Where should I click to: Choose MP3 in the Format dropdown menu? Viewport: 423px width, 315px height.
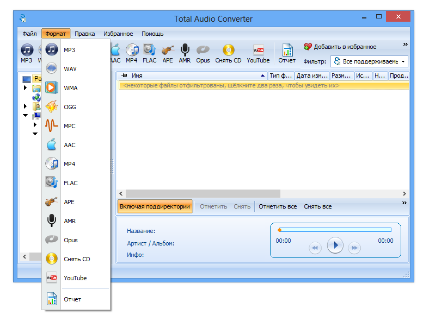coord(76,50)
